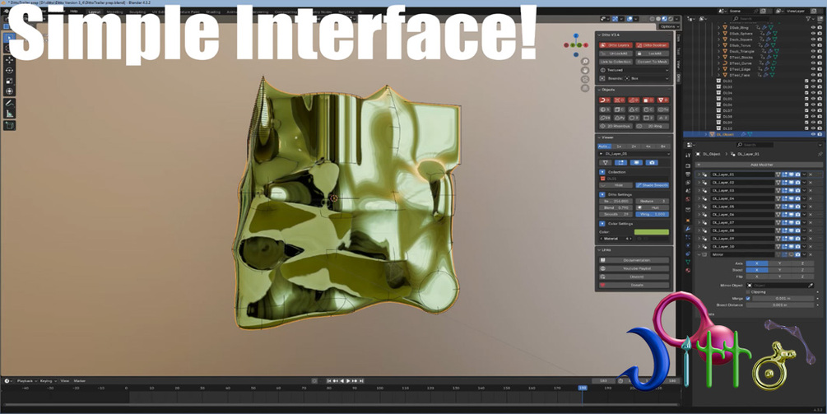The width and height of the screenshot is (827, 414).
Task: Collapse the Viewer panel
Action: click(600, 137)
